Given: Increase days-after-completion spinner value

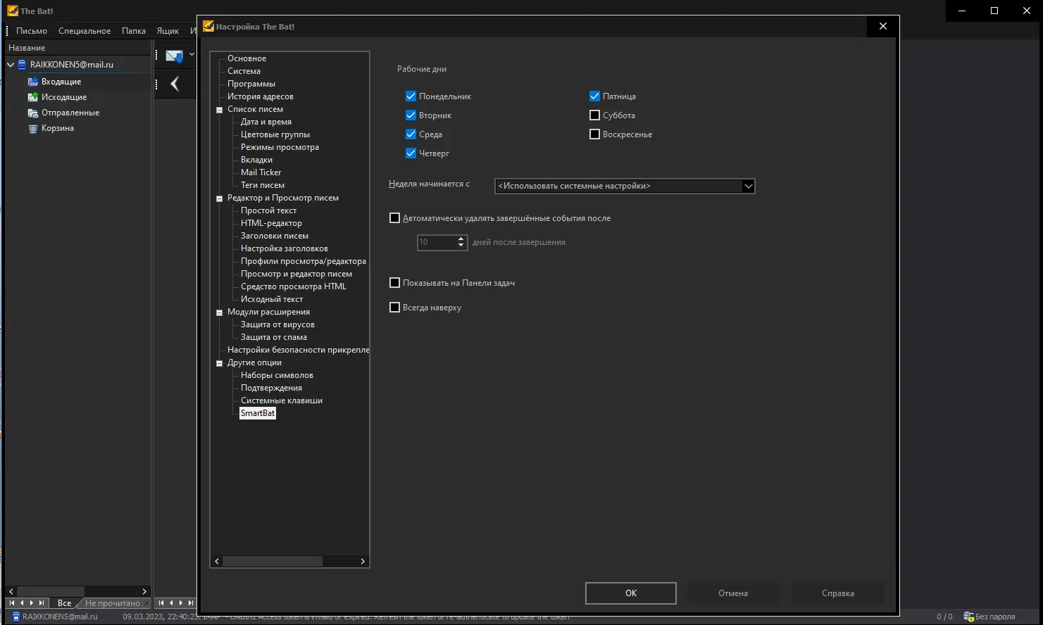Looking at the screenshot, I should coord(461,239).
